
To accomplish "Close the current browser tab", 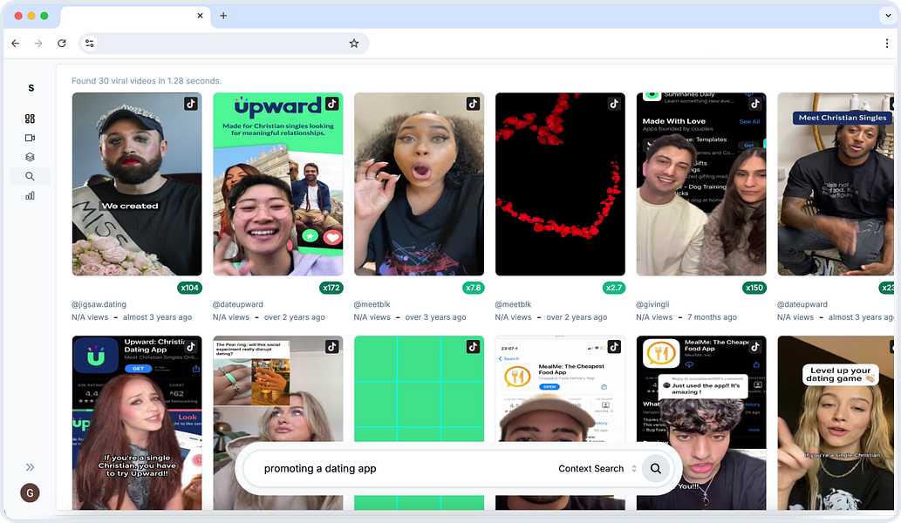I will click(200, 16).
